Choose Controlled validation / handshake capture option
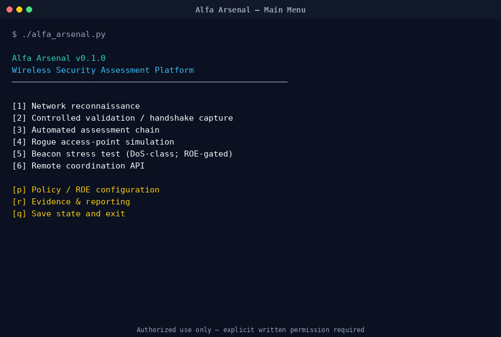The image size is (501, 337). (x=123, y=118)
